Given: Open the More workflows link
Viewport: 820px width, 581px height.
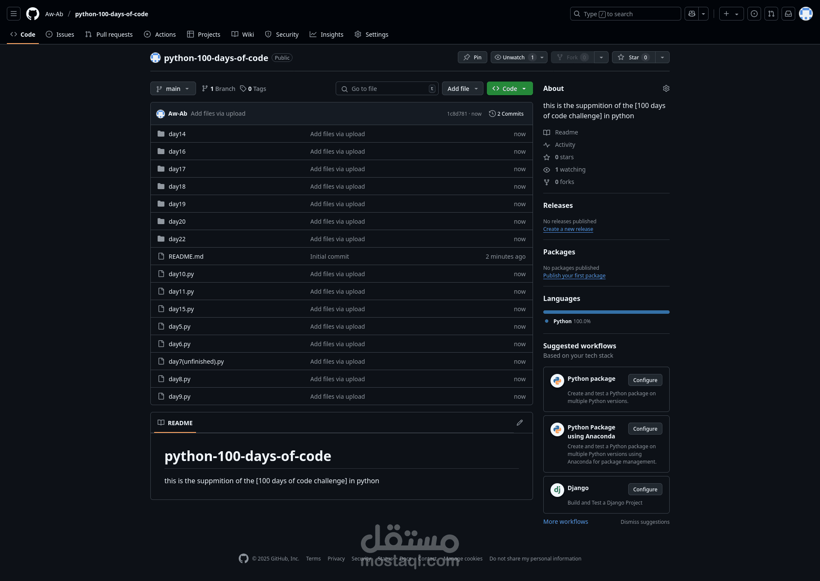Looking at the screenshot, I should coord(565,522).
